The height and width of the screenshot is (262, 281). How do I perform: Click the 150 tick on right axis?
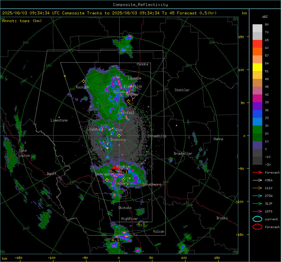point(241,37)
